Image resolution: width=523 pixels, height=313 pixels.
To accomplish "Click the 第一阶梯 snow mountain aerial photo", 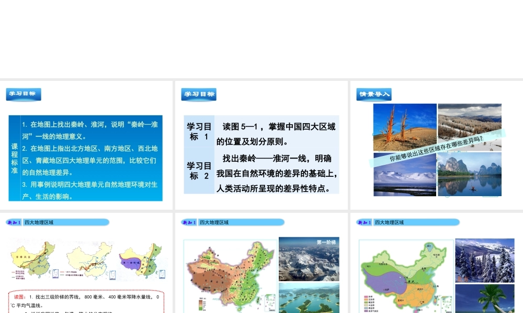I will (309, 259).
